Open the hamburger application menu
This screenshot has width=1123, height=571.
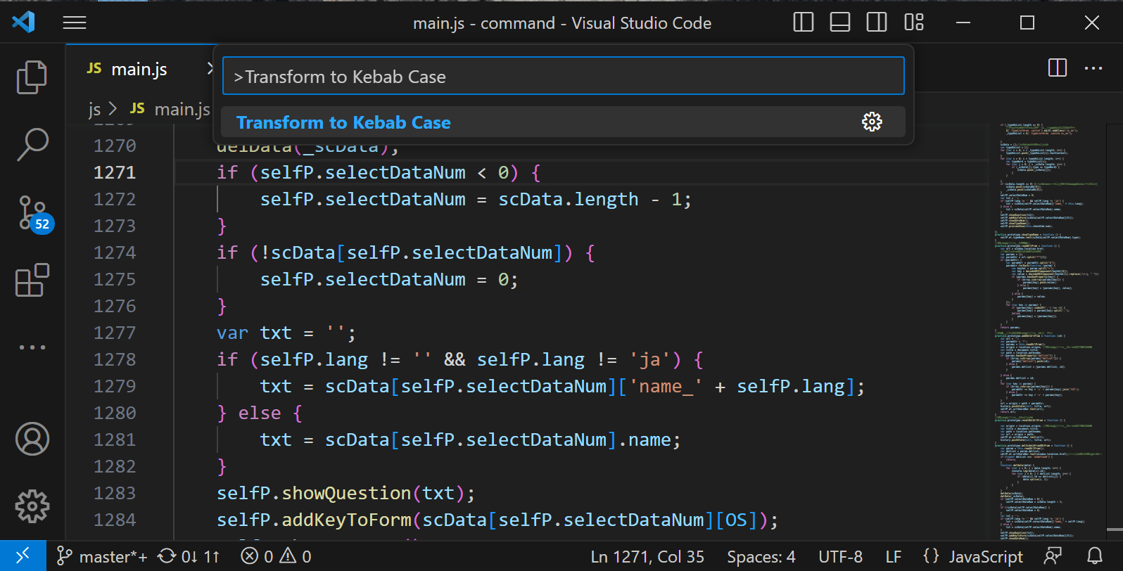75,23
